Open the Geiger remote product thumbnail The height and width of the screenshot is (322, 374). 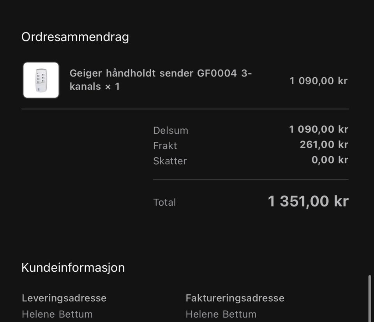pos(41,80)
